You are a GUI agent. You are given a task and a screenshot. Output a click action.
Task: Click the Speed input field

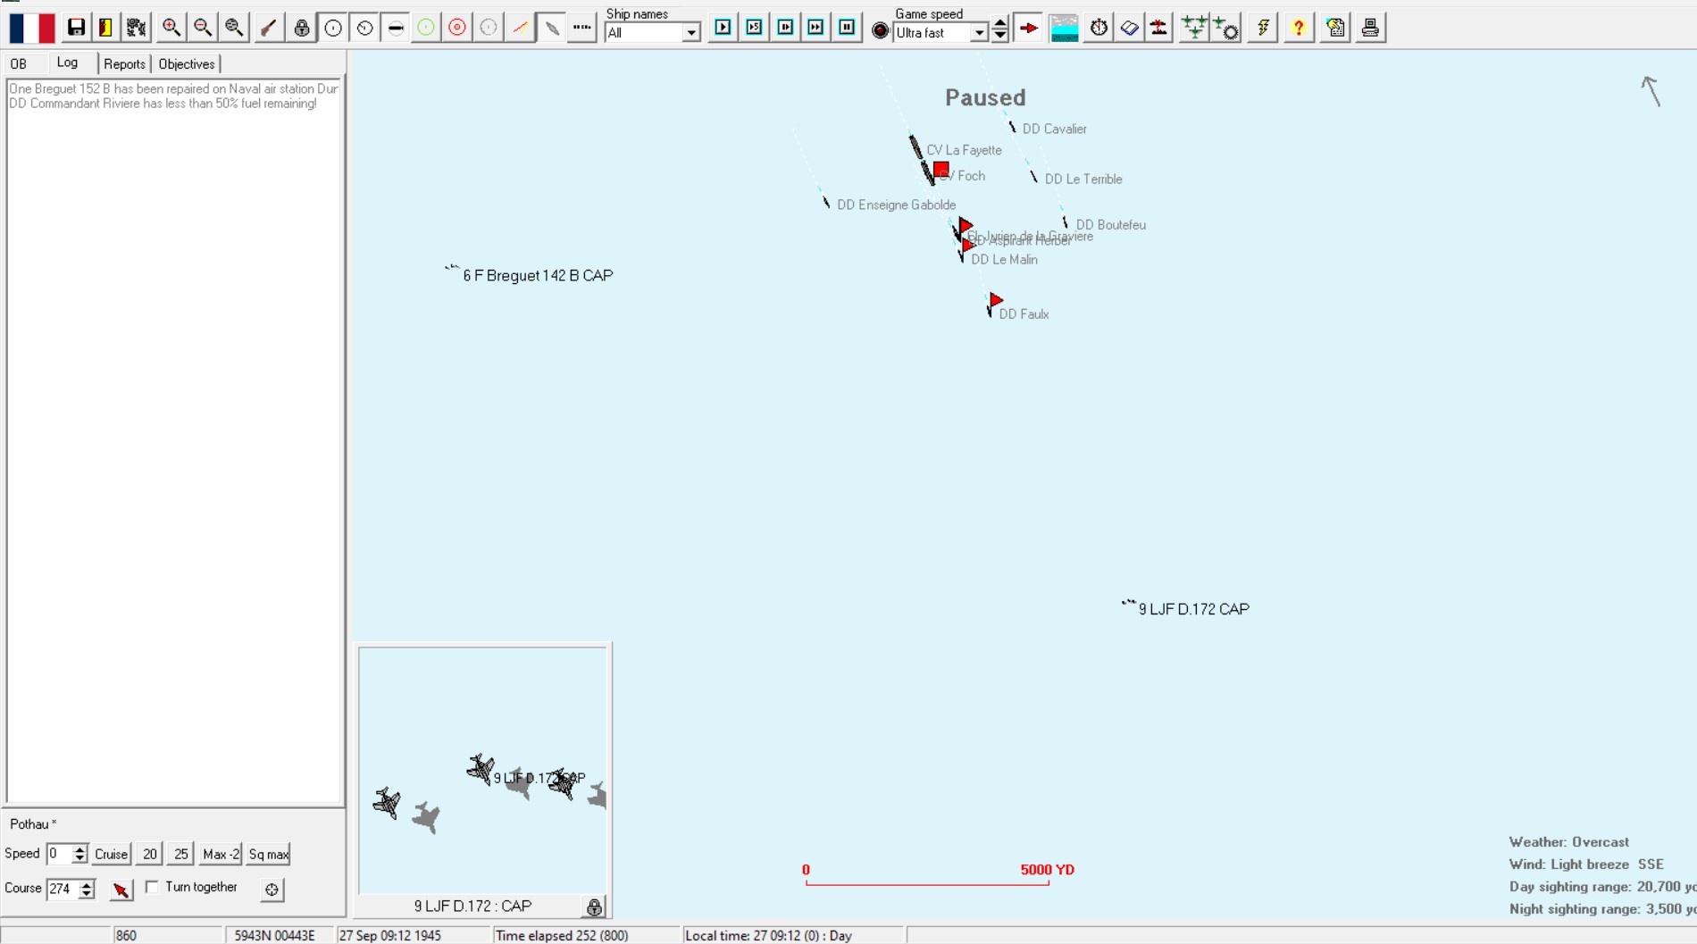point(59,854)
